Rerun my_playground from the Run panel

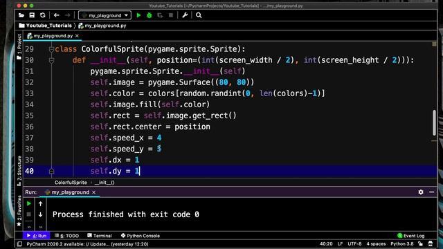29,203
